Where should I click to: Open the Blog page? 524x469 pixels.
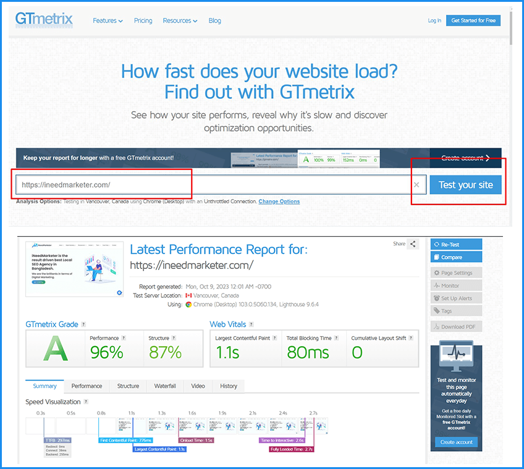(x=214, y=21)
